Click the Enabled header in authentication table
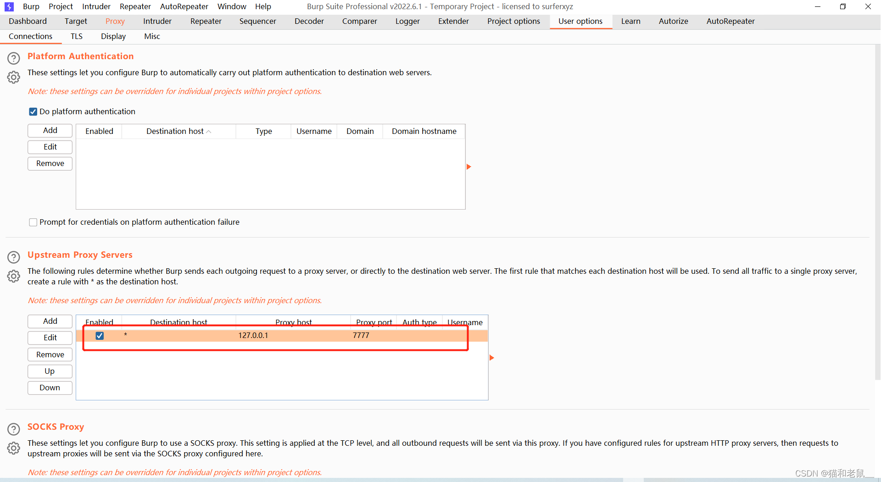Image resolution: width=881 pixels, height=482 pixels. point(99,131)
